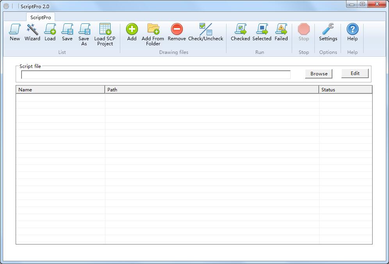Add a drawing file
Screen dimensions: 389x264
132,32
